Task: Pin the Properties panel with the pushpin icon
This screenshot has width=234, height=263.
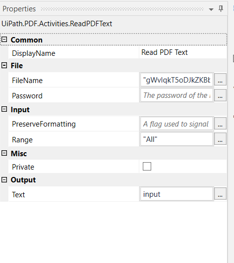Action: click(x=221, y=8)
